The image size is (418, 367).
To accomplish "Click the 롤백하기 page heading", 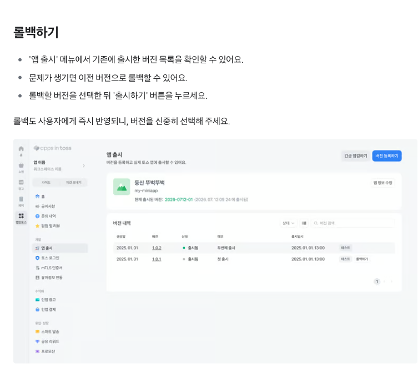I will coord(36,32).
